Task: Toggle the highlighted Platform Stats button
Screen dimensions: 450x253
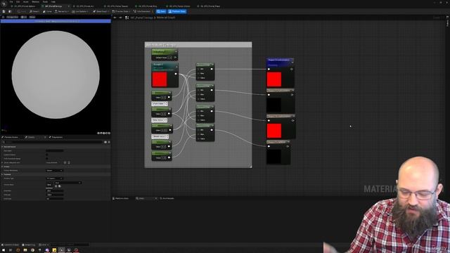Action: (x=177, y=11)
